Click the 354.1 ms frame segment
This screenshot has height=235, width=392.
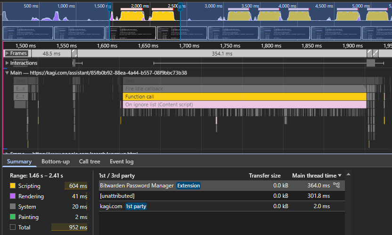click(221, 54)
